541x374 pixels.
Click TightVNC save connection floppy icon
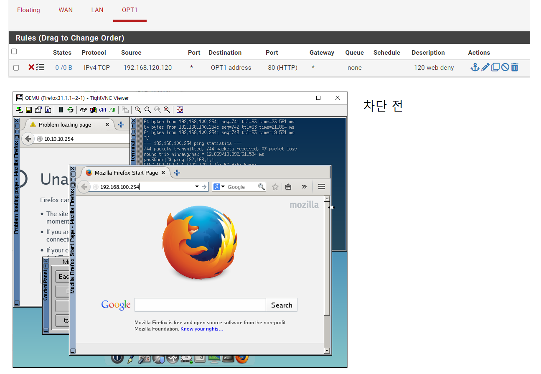coord(29,110)
